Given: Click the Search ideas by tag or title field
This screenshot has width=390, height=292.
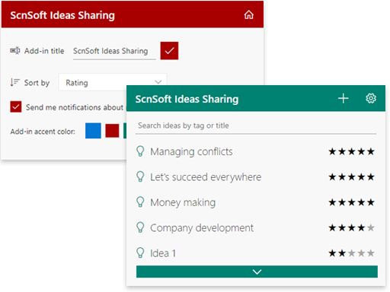Looking at the screenshot, I should click(256, 126).
